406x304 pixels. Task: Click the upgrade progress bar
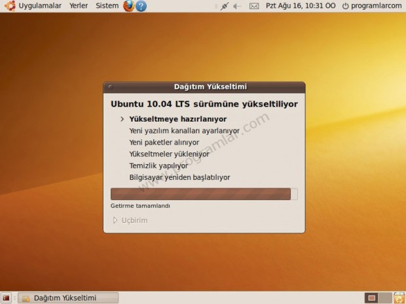coord(204,194)
